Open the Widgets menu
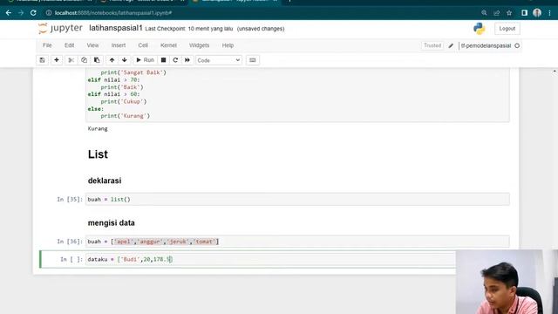This screenshot has width=558, height=314. [200, 45]
